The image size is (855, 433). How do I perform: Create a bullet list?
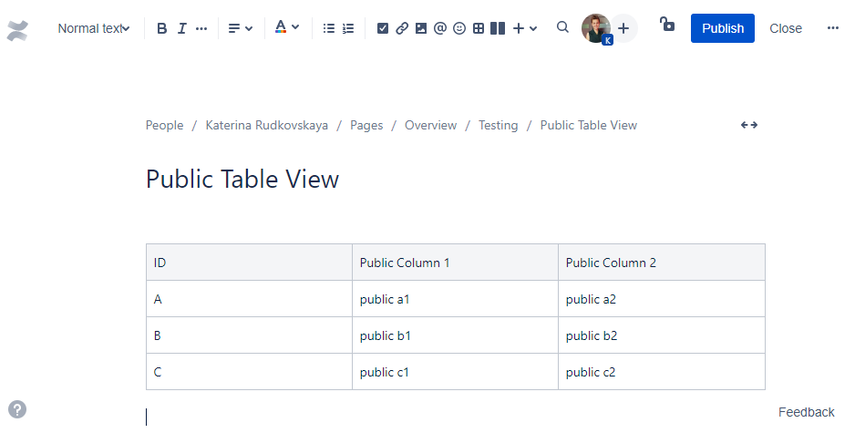click(x=329, y=28)
